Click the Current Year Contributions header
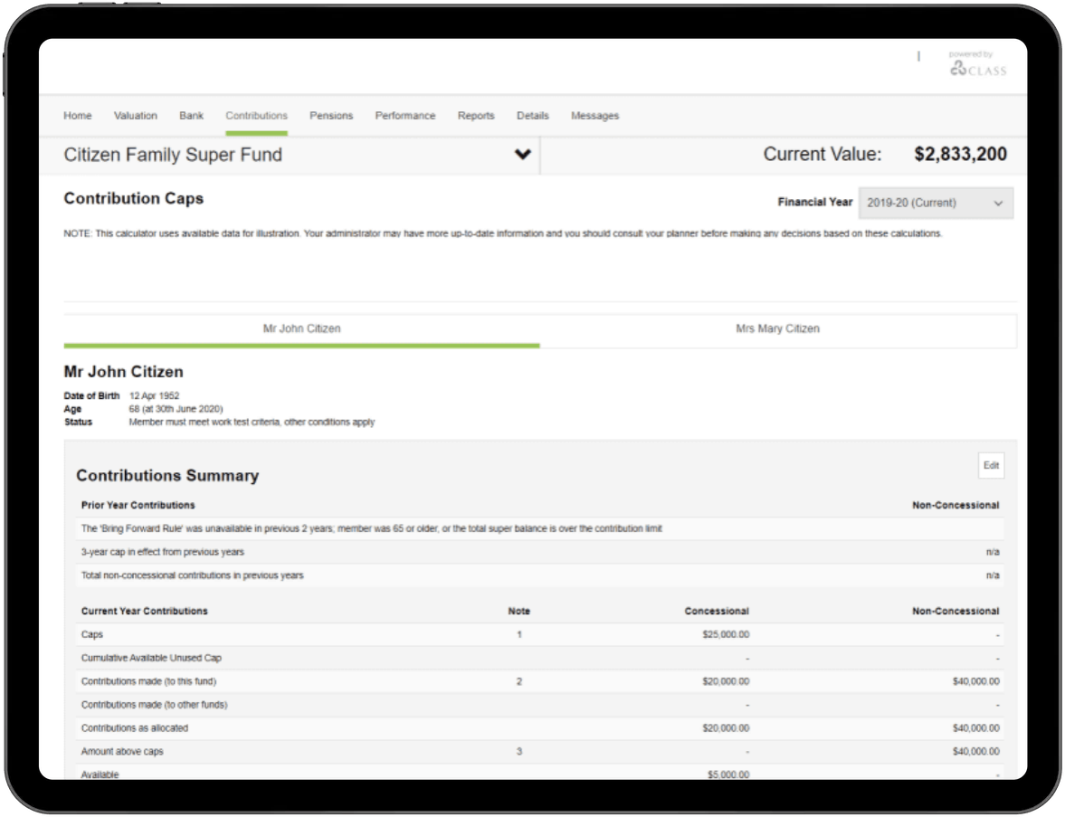This screenshot has width=1065, height=817. 145,612
